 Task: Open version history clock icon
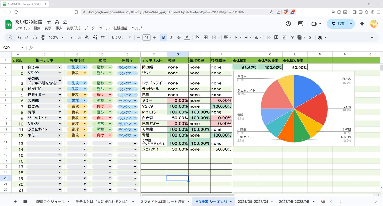(288, 24)
